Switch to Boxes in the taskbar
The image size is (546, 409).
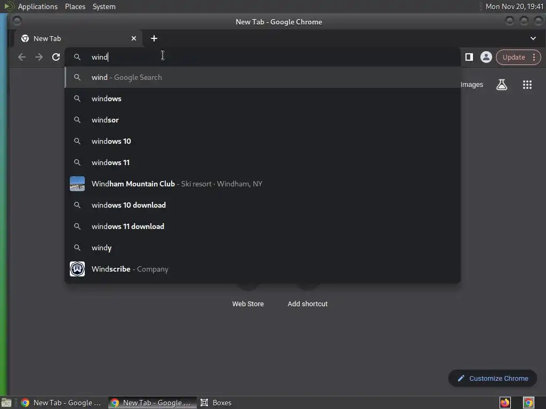[x=216, y=403]
